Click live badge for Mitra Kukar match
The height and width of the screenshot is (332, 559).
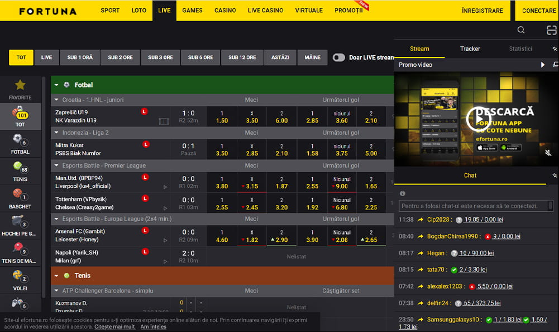coord(145,144)
